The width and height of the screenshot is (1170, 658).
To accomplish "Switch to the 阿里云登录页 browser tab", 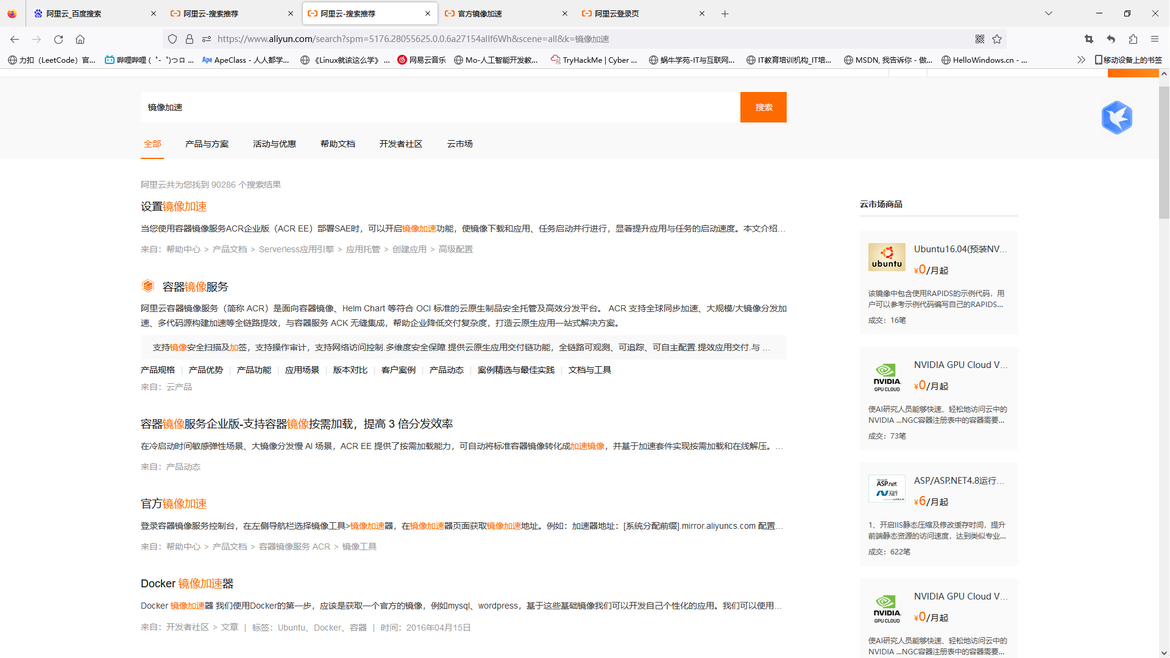I will [x=643, y=13].
